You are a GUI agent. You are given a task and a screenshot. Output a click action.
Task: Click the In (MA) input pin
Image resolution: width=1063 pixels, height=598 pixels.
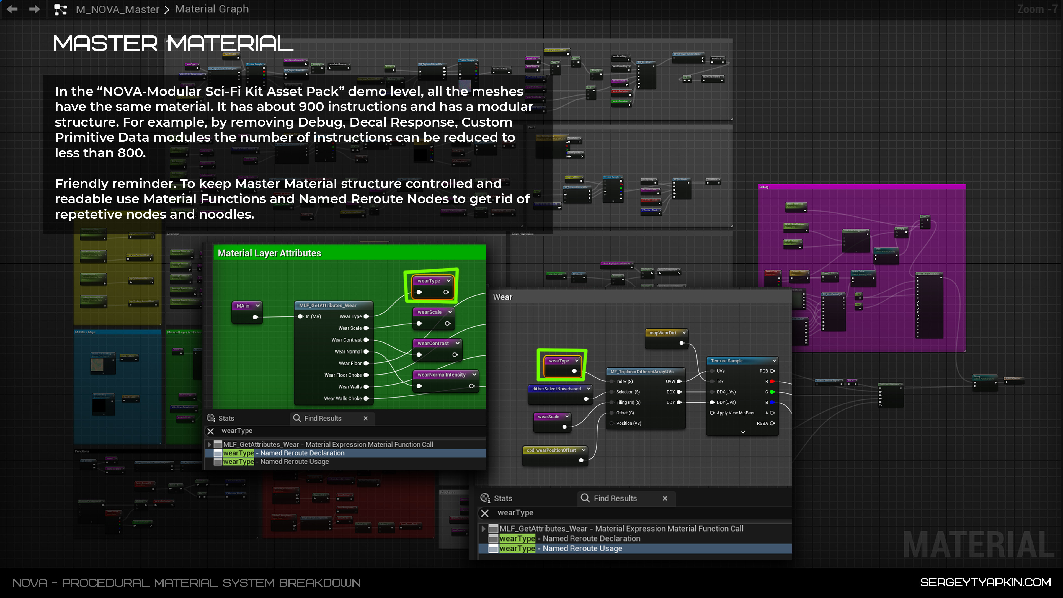(x=300, y=316)
